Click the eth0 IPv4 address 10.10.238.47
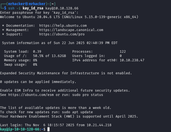This screenshot has width=171, height=132. pos(132,60)
